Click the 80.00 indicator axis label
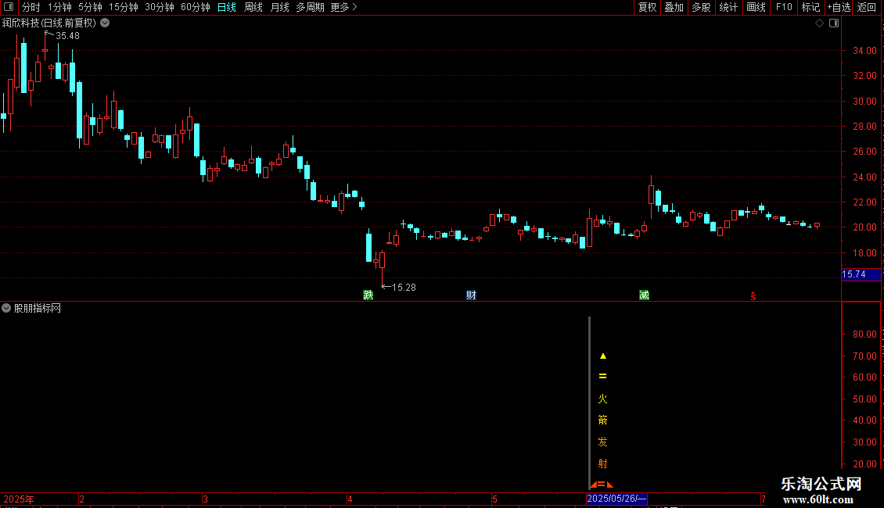This screenshot has height=508, width=884. pos(864,334)
